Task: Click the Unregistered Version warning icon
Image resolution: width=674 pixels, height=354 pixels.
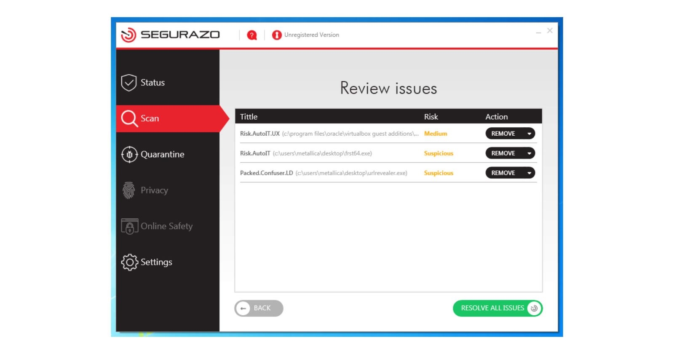Action: [277, 35]
